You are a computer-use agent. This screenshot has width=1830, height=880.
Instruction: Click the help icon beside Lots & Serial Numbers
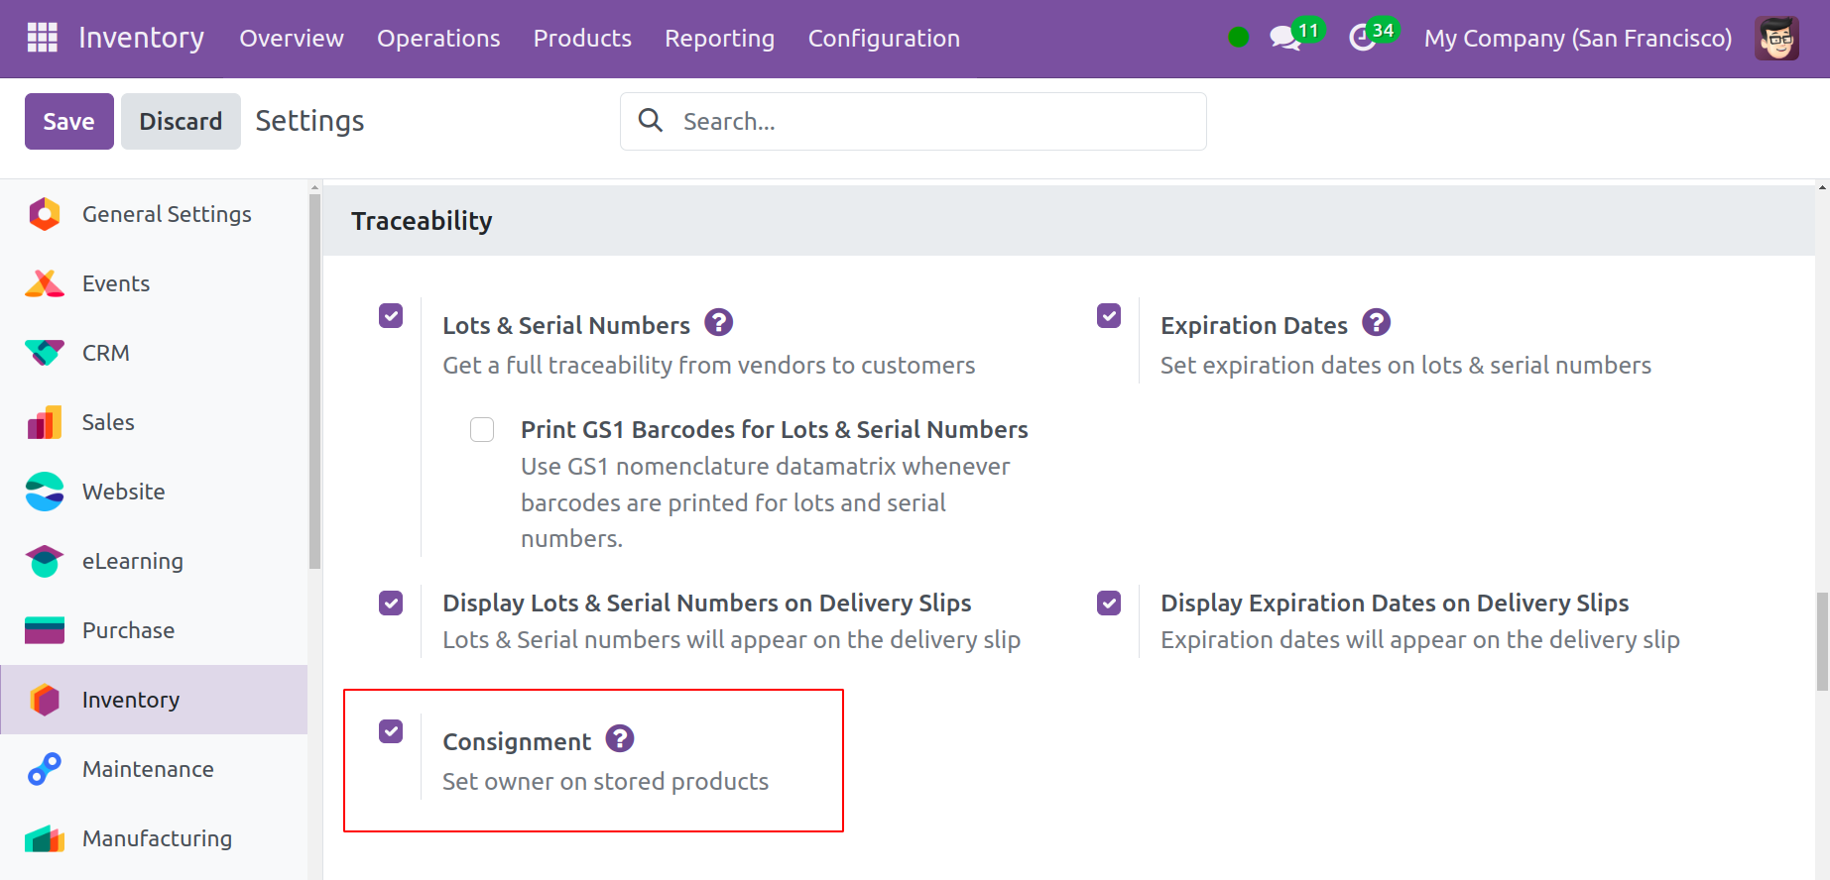718,323
